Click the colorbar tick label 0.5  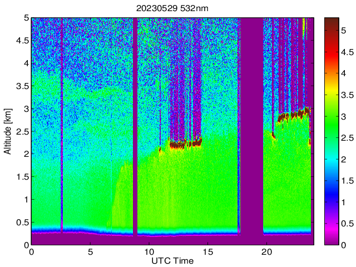[x=347, y=223]
